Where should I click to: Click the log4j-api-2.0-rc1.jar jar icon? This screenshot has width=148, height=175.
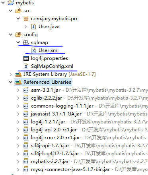pos(26,130)
